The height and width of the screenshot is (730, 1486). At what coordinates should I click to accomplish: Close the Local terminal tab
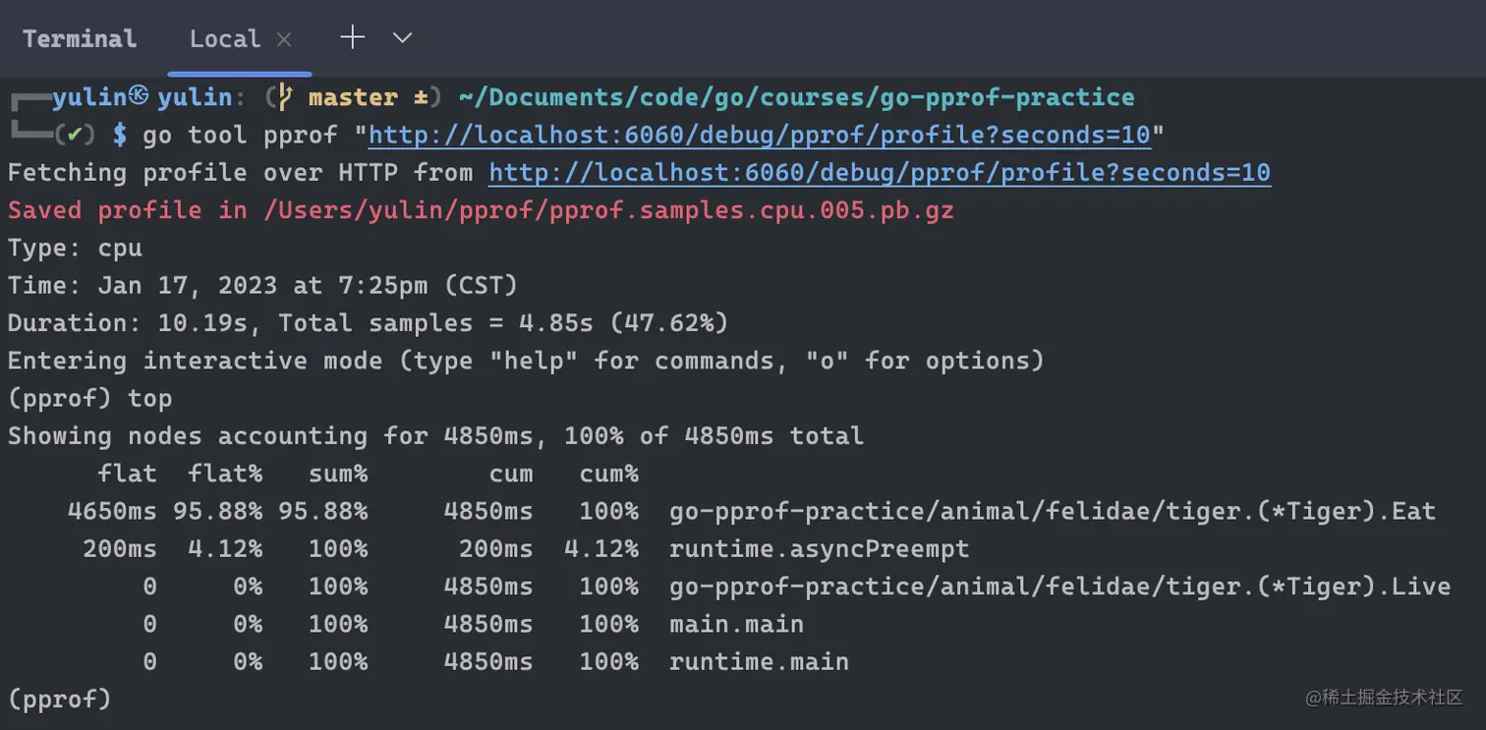tap(284, 39)
